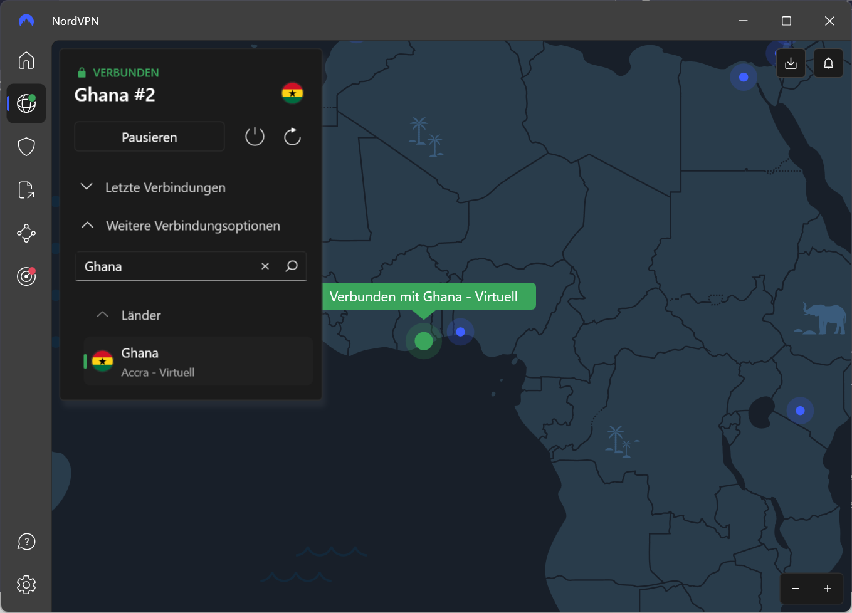Collapse the Länder list
The height and width of the screenshot is (613, 852).
[x=129, y=315]
